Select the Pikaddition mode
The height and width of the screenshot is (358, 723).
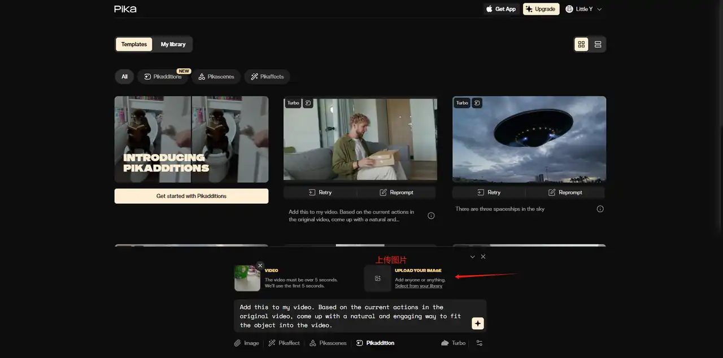(375, 343)
